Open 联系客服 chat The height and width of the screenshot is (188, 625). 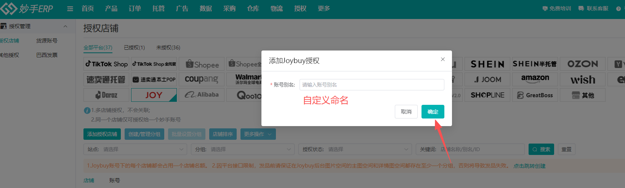pyautogui.click(x=593, y=8)
